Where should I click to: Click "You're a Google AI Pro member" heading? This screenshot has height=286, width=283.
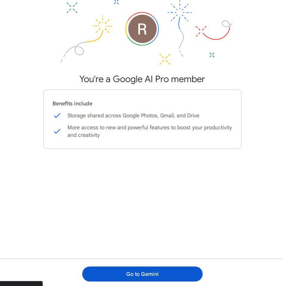pos(142,79)
